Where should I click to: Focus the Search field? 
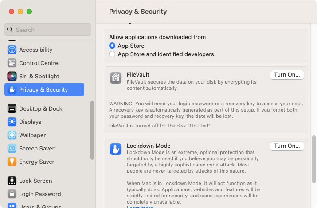pyautogui.click(x=47, y=30)
